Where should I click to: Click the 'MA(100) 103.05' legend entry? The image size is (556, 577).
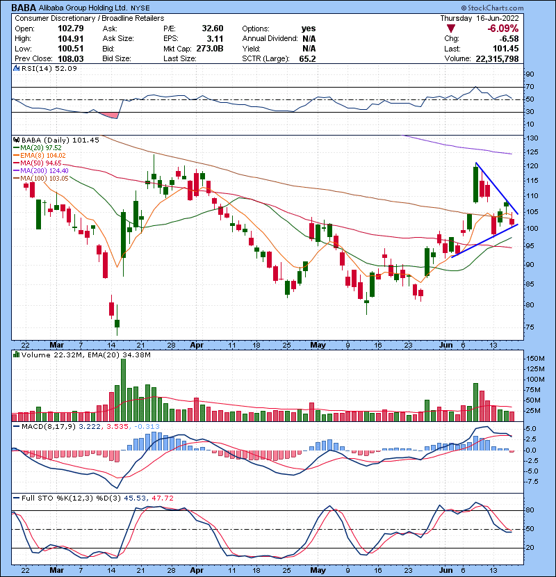44,179
